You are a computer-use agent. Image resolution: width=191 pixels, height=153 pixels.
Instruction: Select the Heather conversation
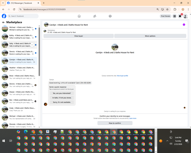[19, 69]
